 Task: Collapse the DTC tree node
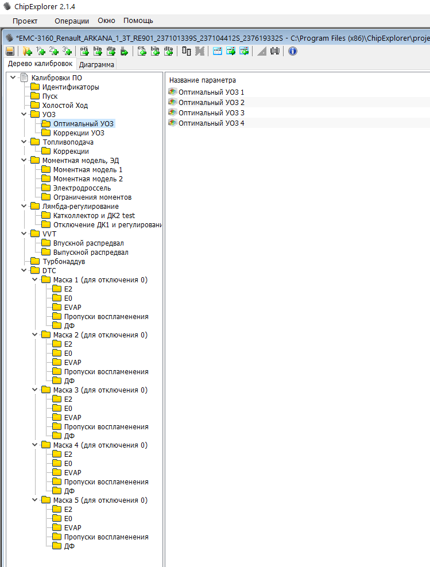pyautogui.click(x=24, y=271)
